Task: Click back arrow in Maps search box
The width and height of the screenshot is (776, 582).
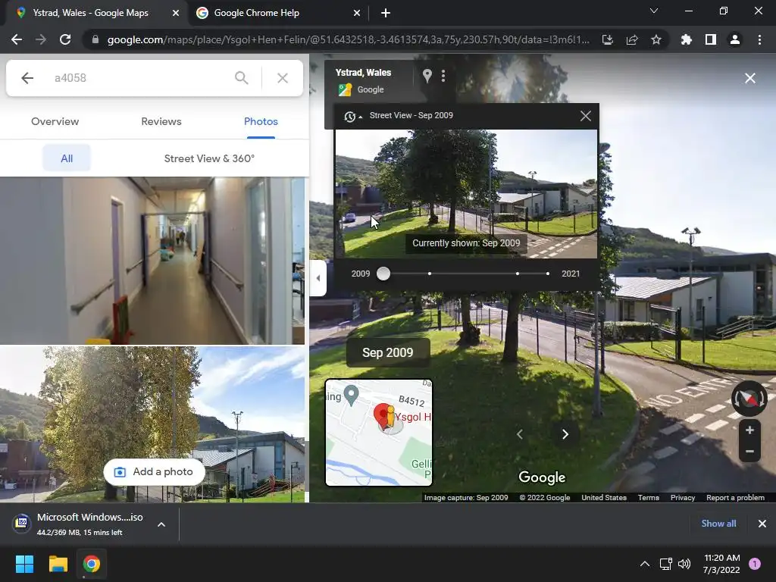Action: pyautogui.click(x=27, y=78)
